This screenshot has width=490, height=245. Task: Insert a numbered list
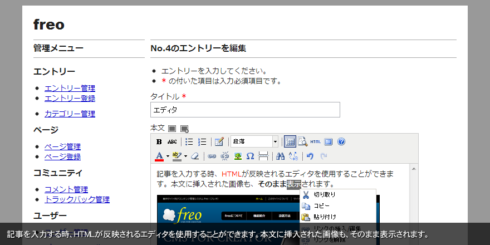202,141
